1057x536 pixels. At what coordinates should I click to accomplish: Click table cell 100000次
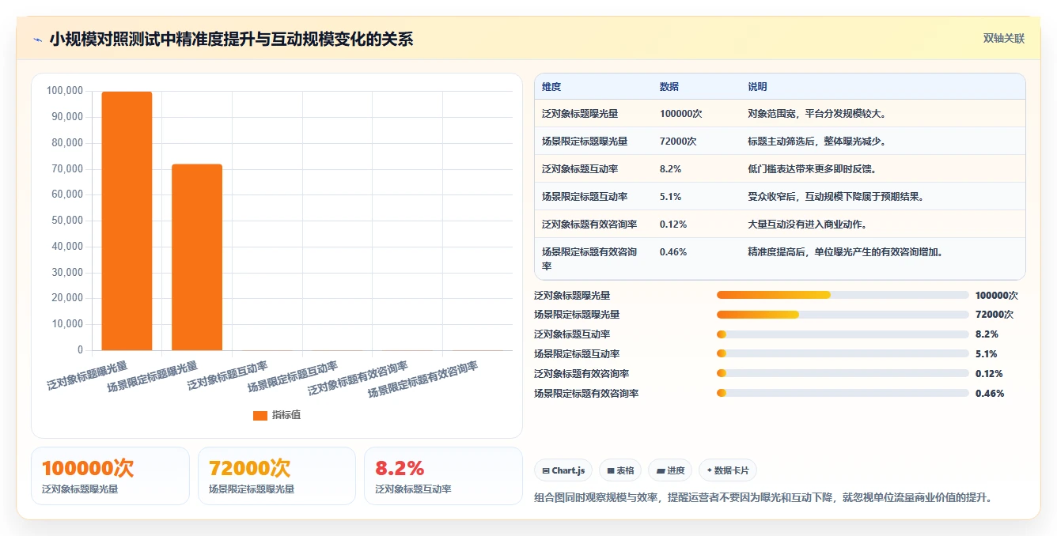click(x=680, y=114)
